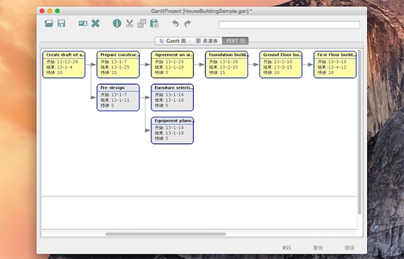Screen dimensions: 404x259
Task: Click the horizontal scrollbar thumb
Action: point(166,234)
